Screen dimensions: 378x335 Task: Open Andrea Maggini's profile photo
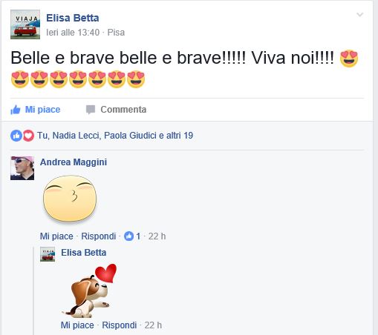[22, 168]
